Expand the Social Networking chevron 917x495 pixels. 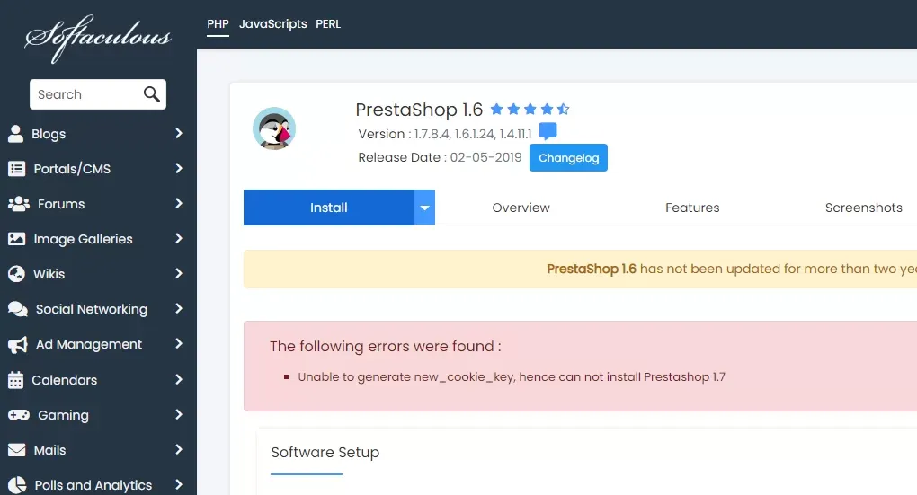(x=178, y=308)
